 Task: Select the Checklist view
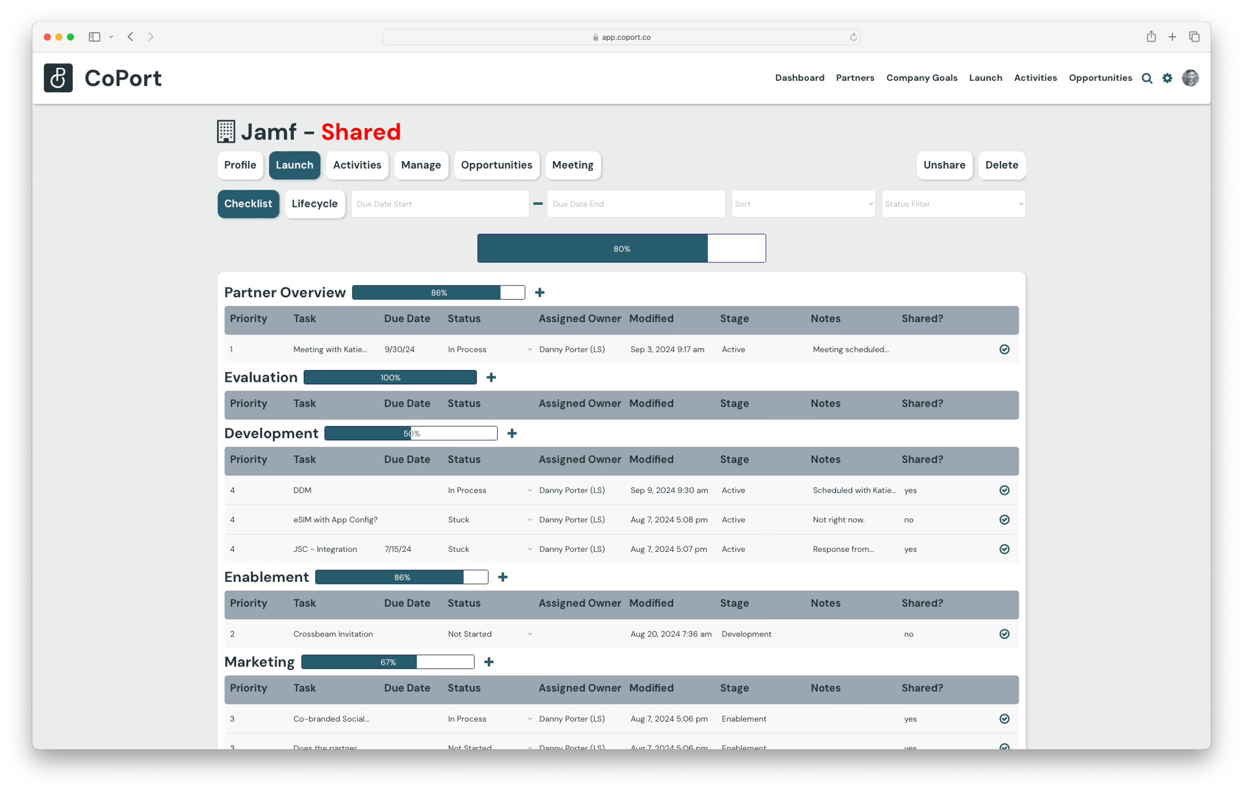tap(248, 204)
